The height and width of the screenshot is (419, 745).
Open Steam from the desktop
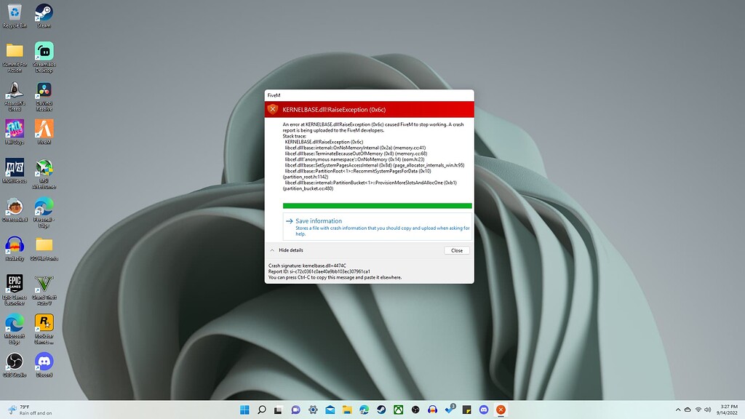point(44,13)
